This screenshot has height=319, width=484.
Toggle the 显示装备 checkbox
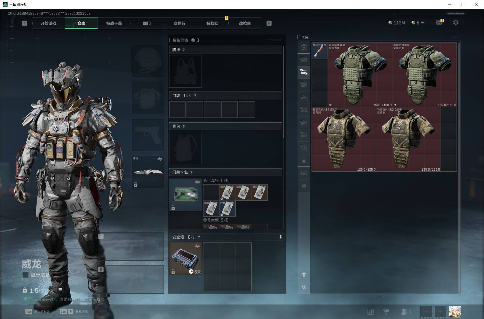click(26, 275)
